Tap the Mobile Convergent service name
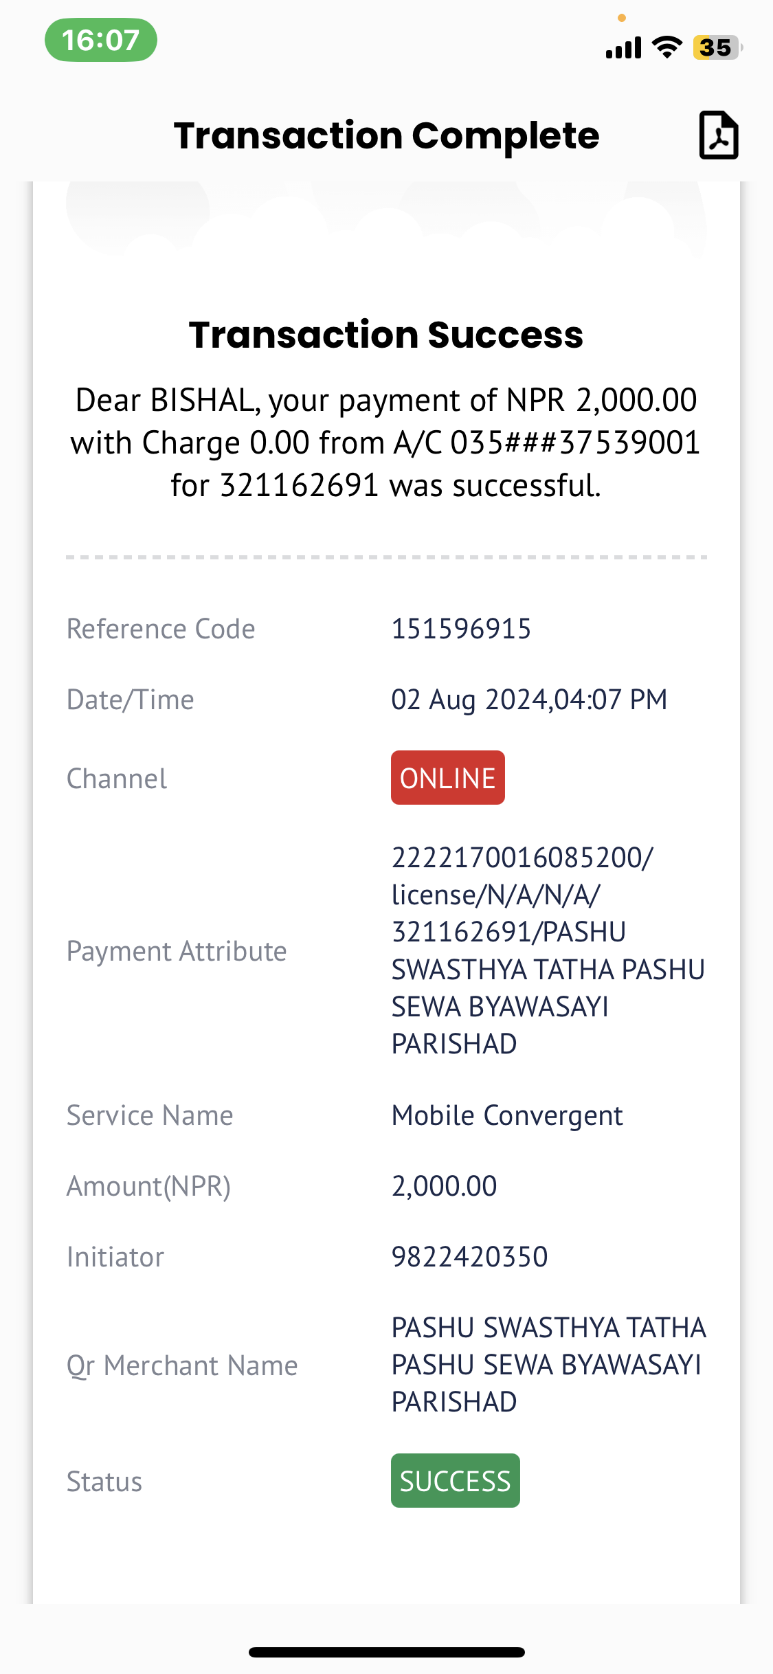 [507, 1115]
